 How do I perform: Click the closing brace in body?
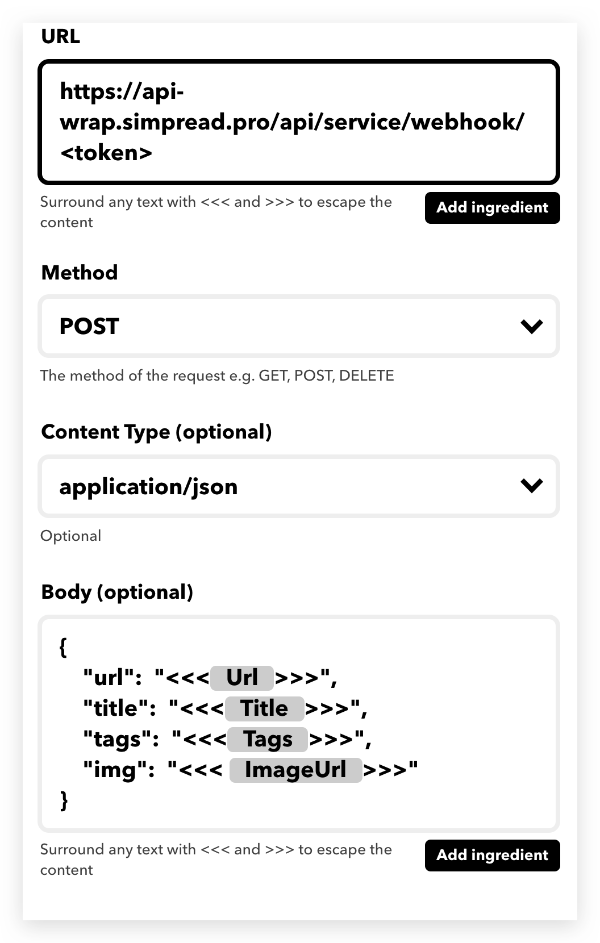point(64,800)
